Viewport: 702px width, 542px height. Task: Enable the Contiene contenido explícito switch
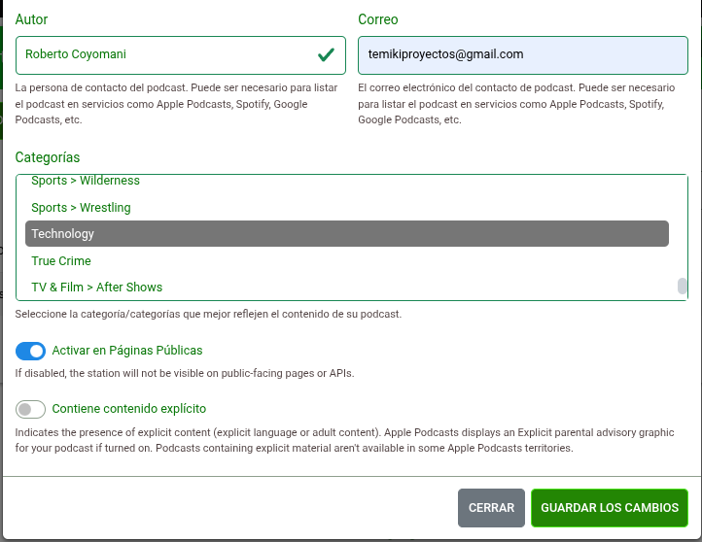(31, 409)
